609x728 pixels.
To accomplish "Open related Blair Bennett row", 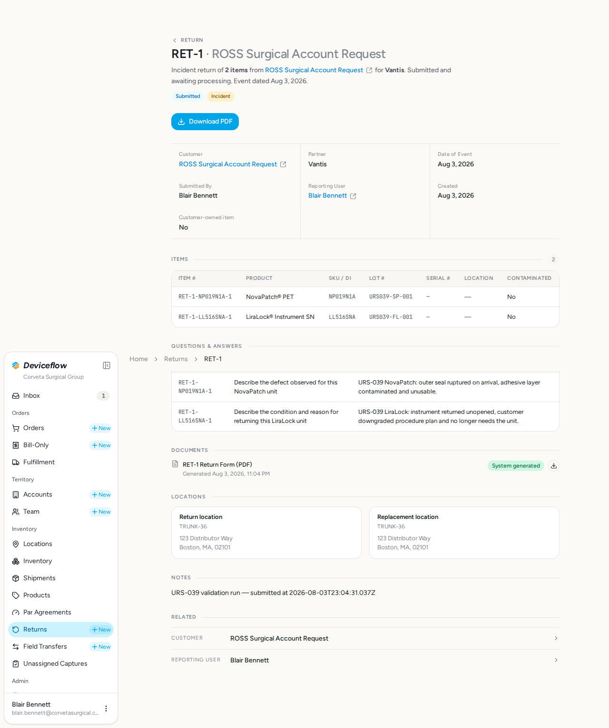I will (365, 660).
